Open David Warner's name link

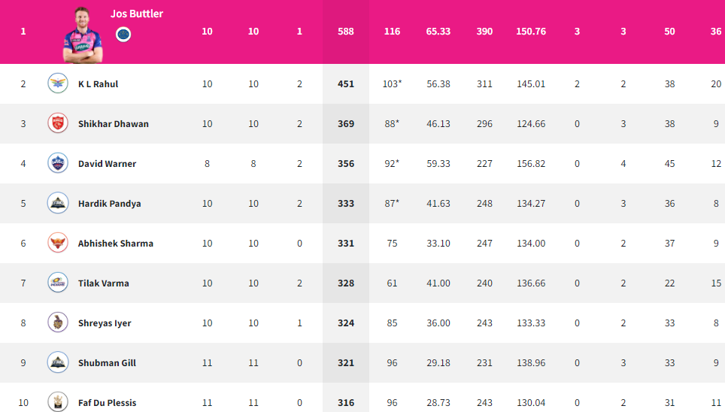click(x=108, y=164)
